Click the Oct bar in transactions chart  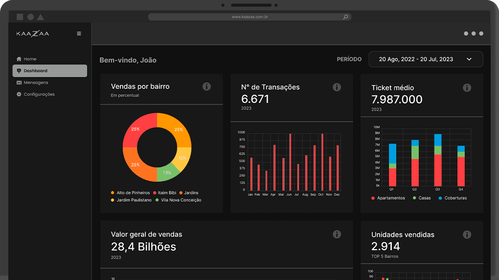(x=322, y=162)
